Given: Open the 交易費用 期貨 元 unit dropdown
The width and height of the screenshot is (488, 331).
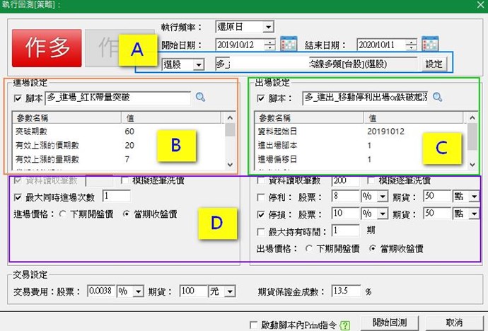Looking at the screenshot, I should coord(231,291).
